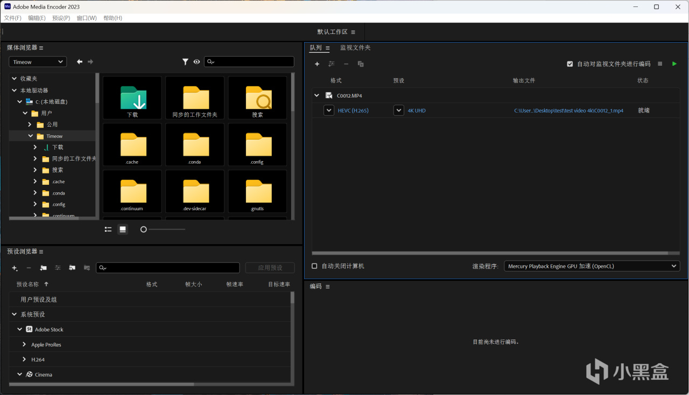Click the new preset group folder icon
The width and height of the screenshot is (689, 395).
[44, 268]
